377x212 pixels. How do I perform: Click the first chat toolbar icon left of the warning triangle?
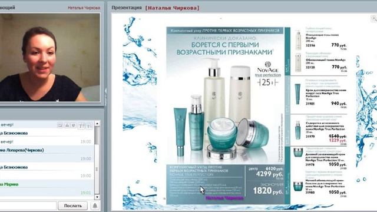point(60,125)
